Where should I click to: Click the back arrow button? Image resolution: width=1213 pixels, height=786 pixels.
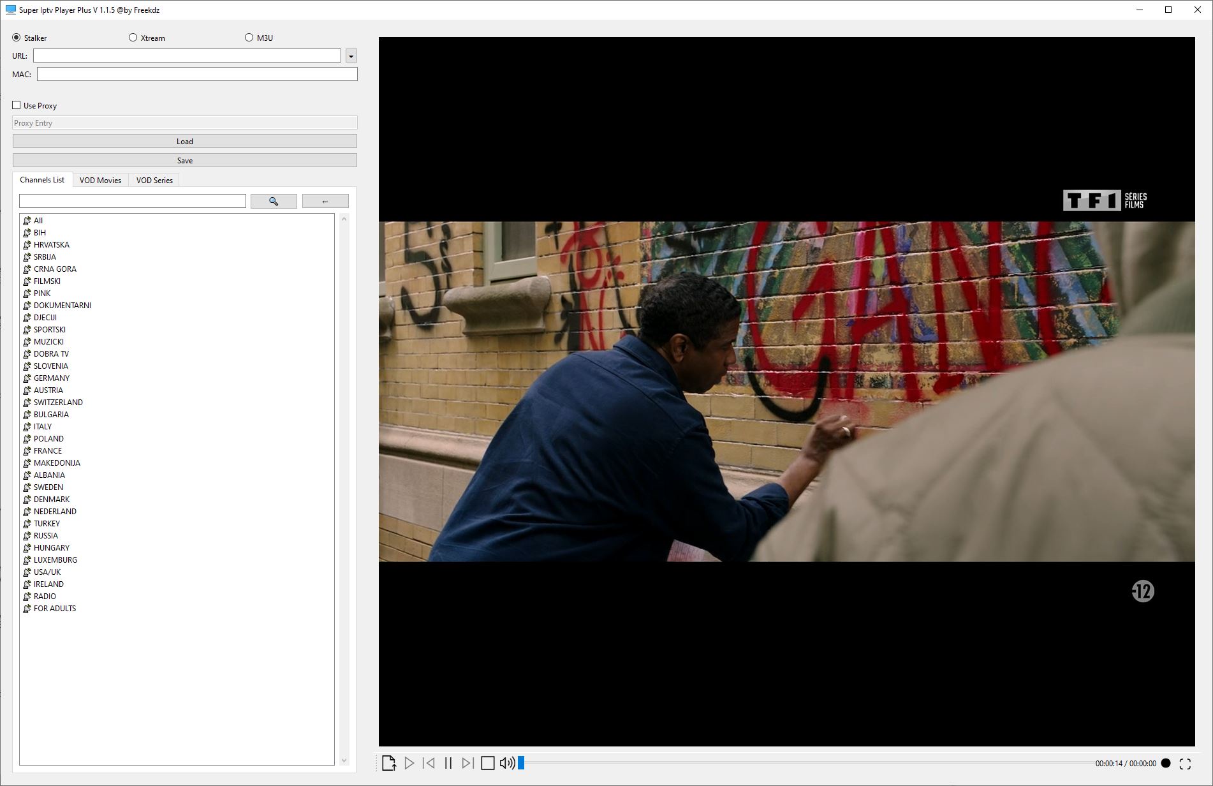coord(325,202)
